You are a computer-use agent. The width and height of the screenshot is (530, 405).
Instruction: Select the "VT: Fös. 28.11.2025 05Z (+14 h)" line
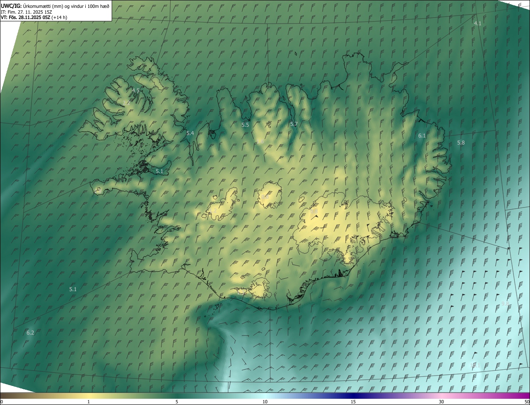34,17
